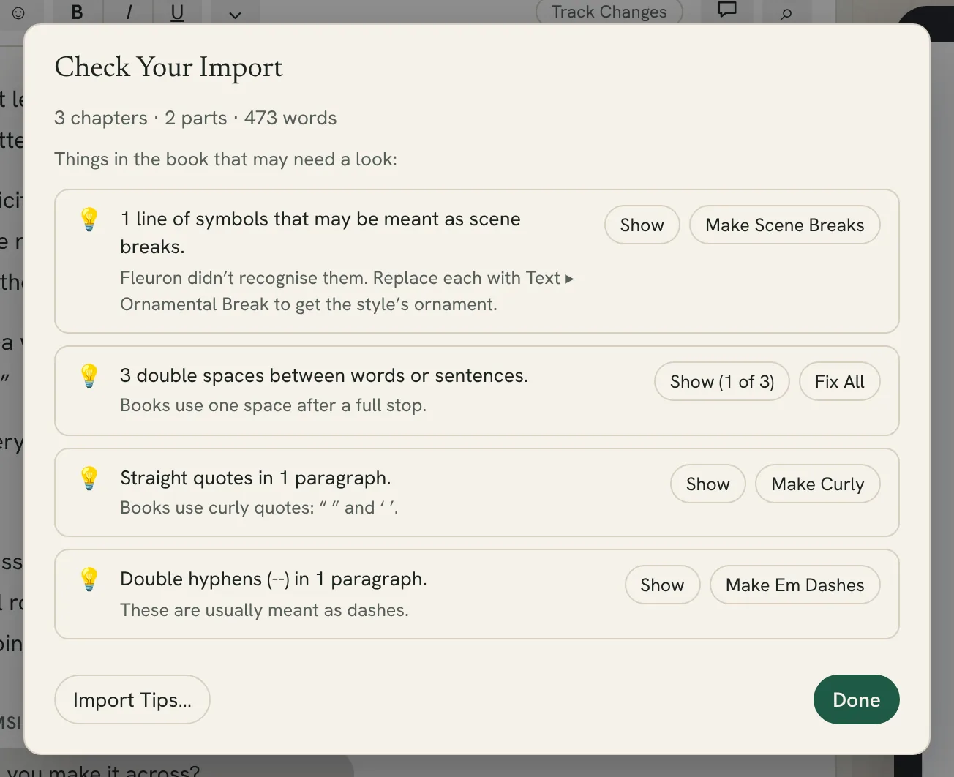The height and width of the screenshot is (777, 954).
Task: Open Import Tips…
Action: pyautogui.click(x=132, y=700)
